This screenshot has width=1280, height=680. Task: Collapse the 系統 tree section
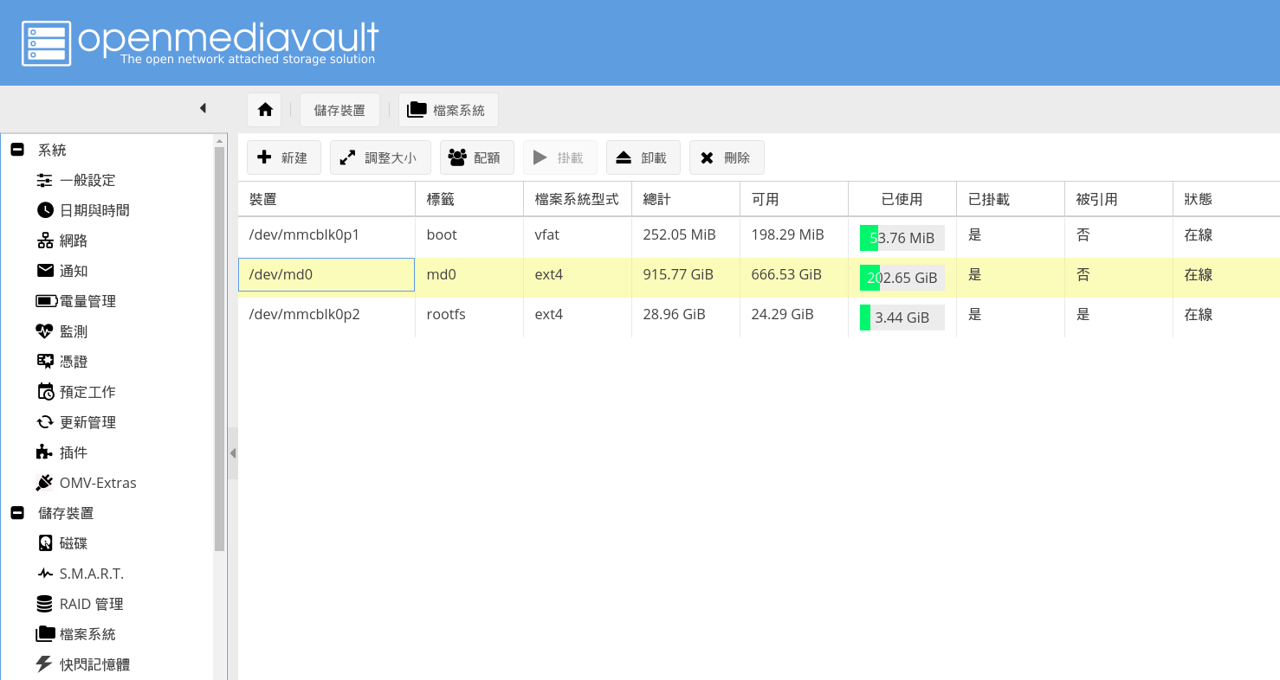click(x=17, y=150)
